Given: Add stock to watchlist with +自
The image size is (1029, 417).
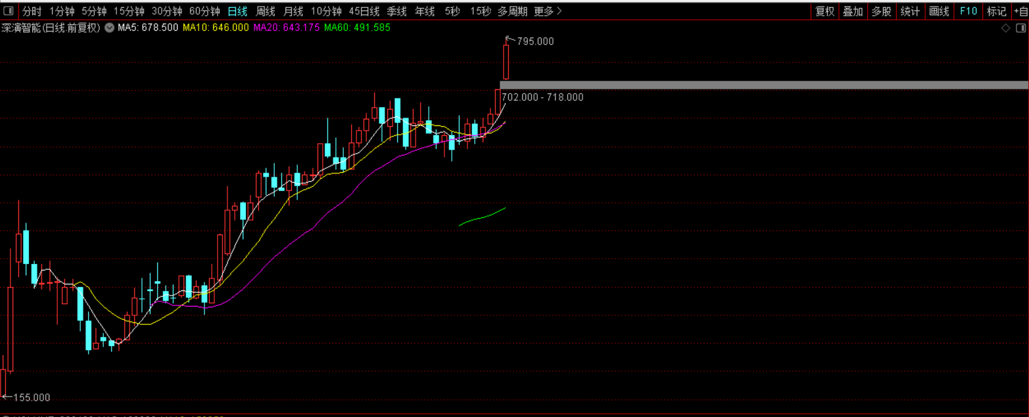Looking at the screenshot, I should pos(1020,11).
